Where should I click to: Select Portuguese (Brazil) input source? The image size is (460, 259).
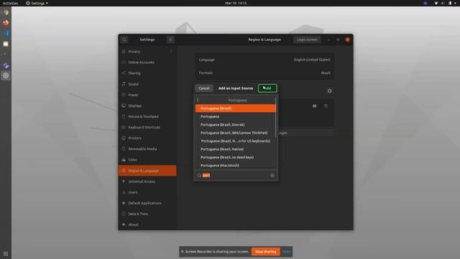235,109
